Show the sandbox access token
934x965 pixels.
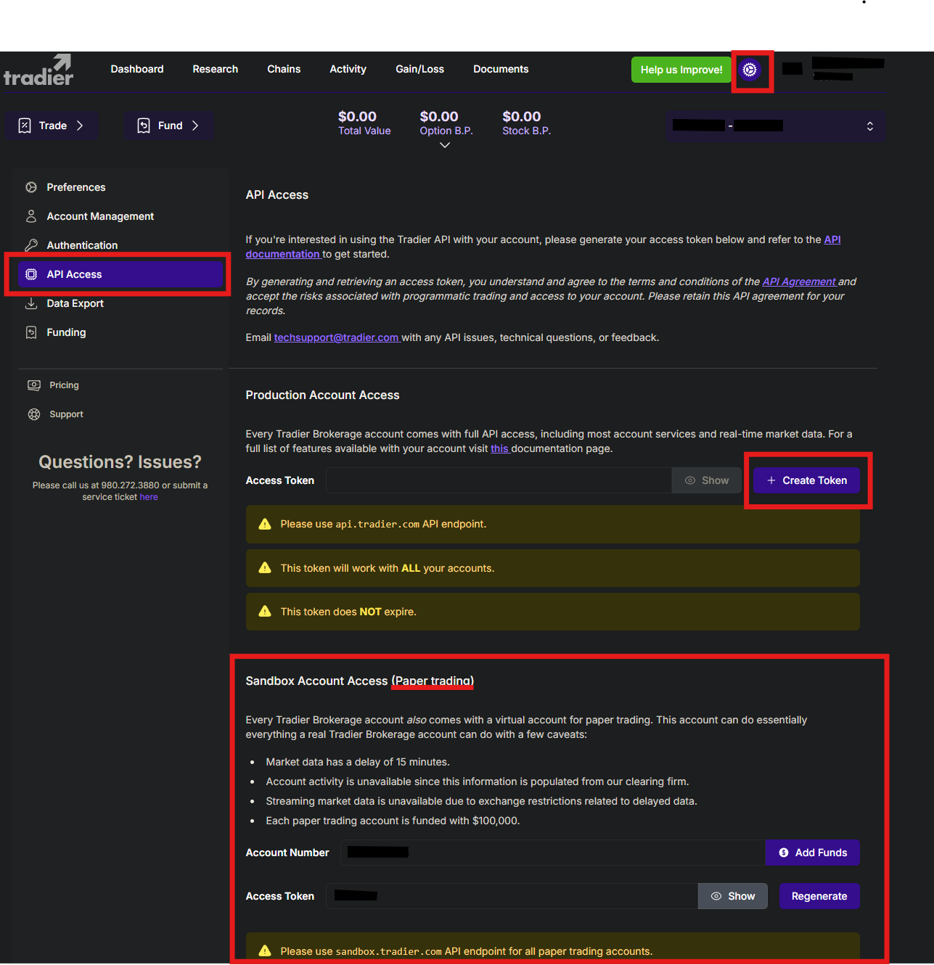point(733,896)
